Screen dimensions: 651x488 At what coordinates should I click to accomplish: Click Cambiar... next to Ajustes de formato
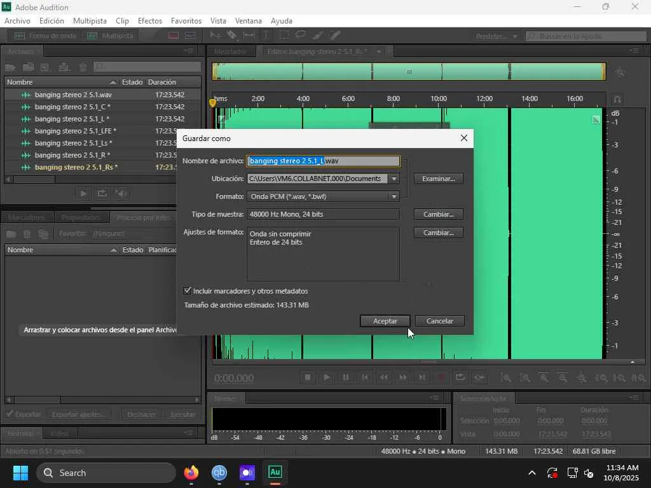coord(439,233)
